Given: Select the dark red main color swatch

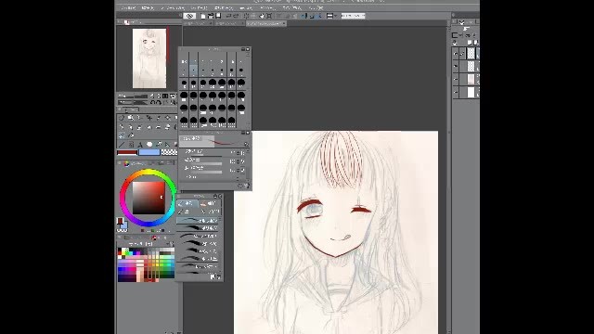Looking at the screenshot, I should click(x=127, y=152).
